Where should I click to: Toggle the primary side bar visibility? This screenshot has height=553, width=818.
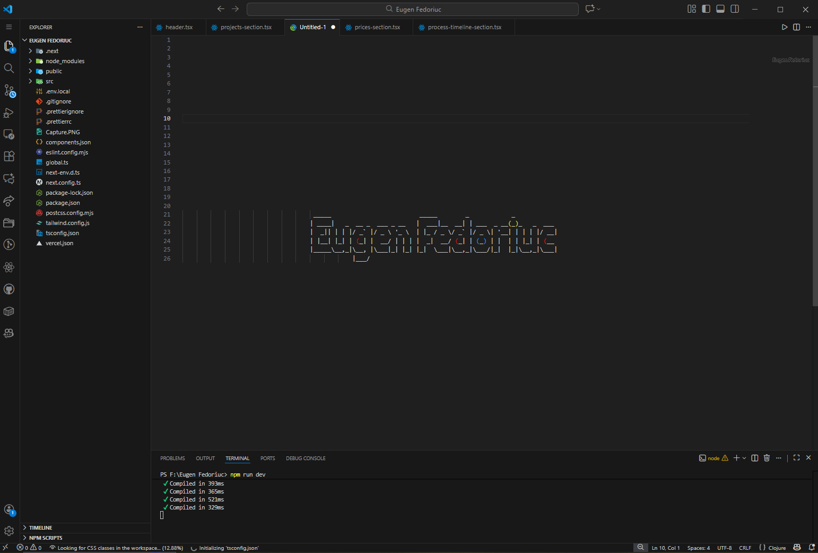[x=706, y=9]
